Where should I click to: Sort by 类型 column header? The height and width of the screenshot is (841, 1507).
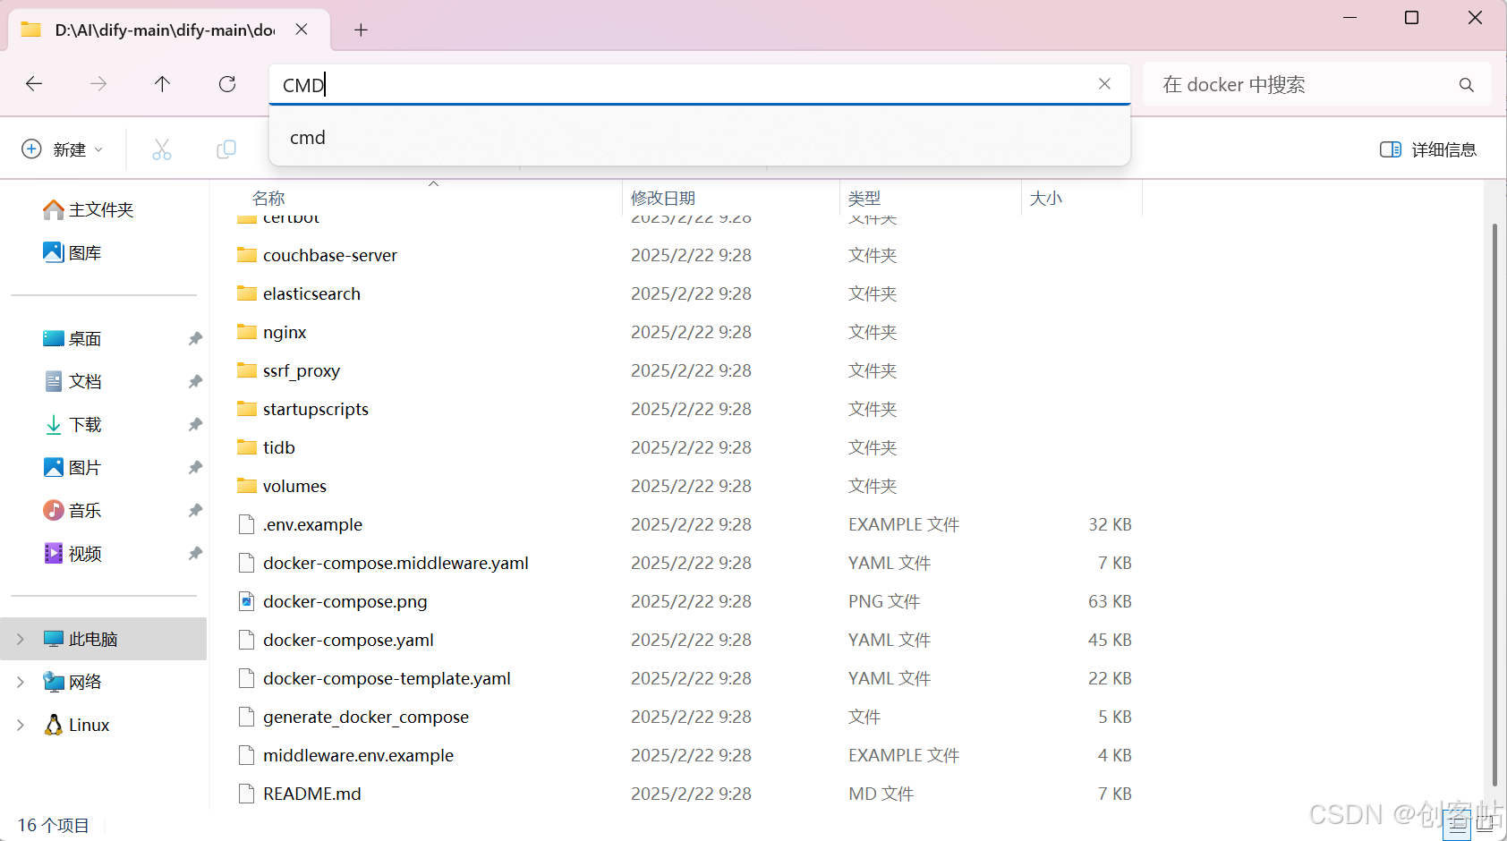tap(864, 198)
